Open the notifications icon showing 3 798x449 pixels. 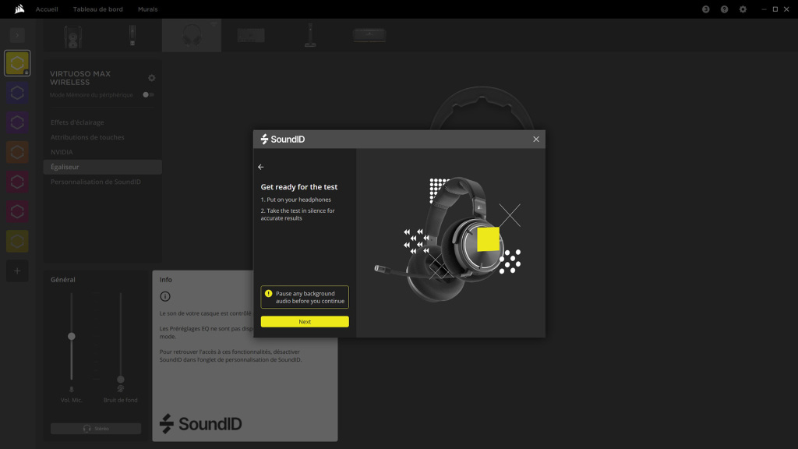point(705,9)
